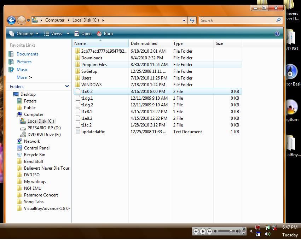
Task: Select the Downloads folder icon
Action: click(x=77, y=58)
